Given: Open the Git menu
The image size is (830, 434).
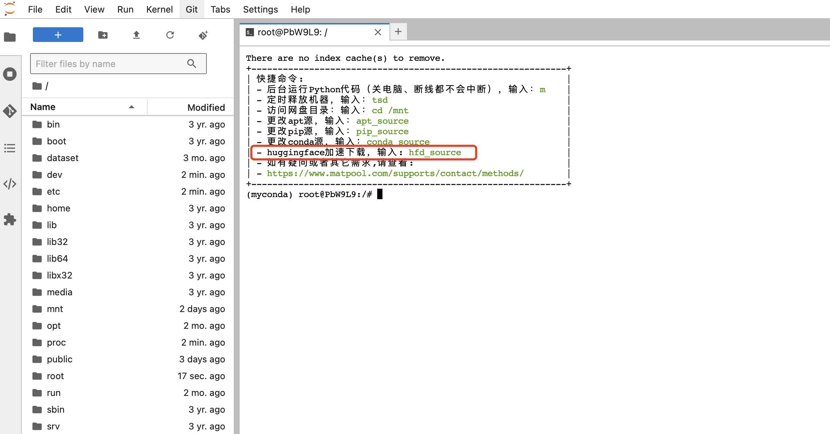Looking at the screenshot, I should click(x=191, y=9).
